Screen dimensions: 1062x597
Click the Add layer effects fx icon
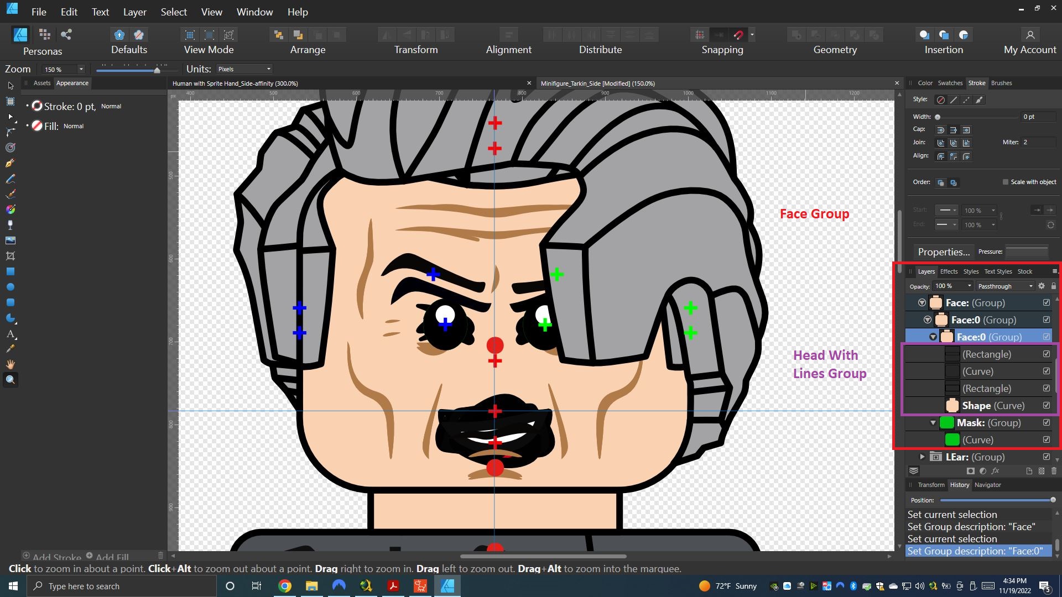(x=995, y=471)
